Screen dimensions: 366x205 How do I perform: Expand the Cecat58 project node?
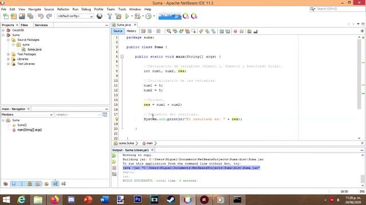[x=3, y=30]
